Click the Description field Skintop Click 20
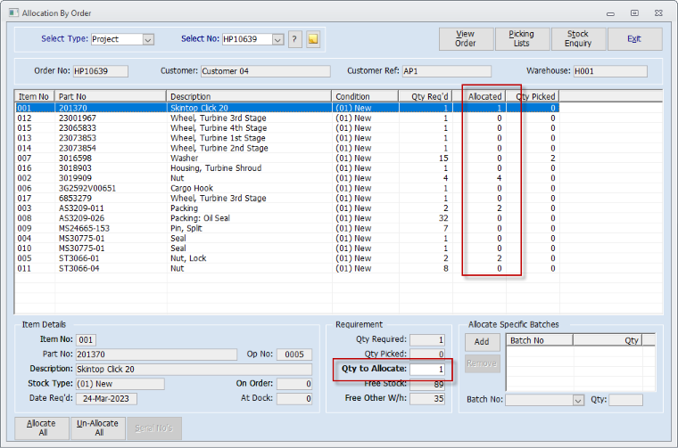The height and width of the screenshot is (448, 678). click(x=194, y=370)
